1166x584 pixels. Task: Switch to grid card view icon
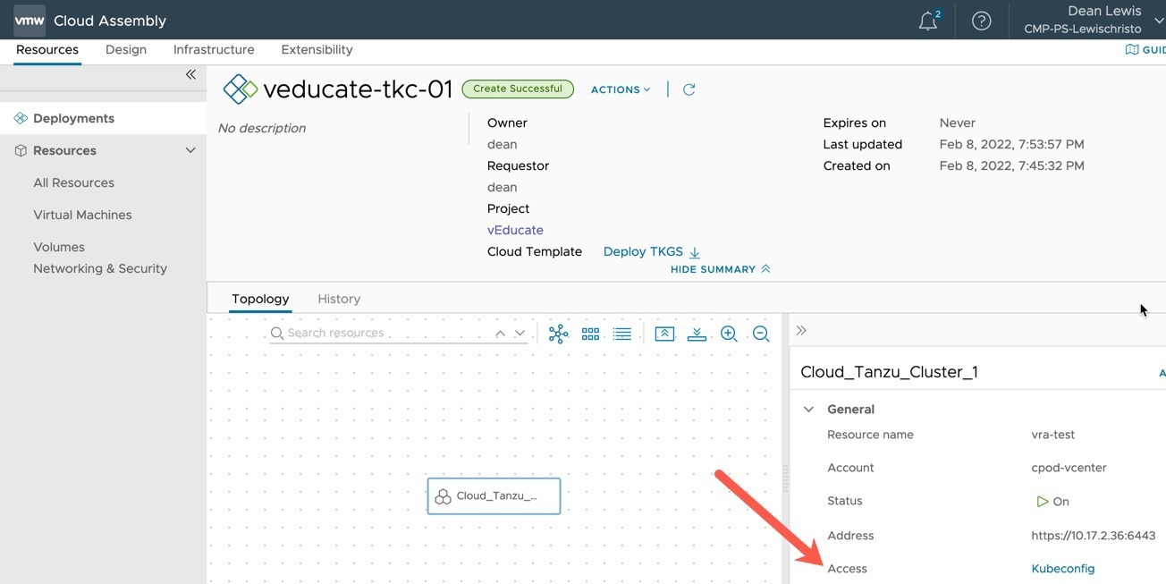590,334
